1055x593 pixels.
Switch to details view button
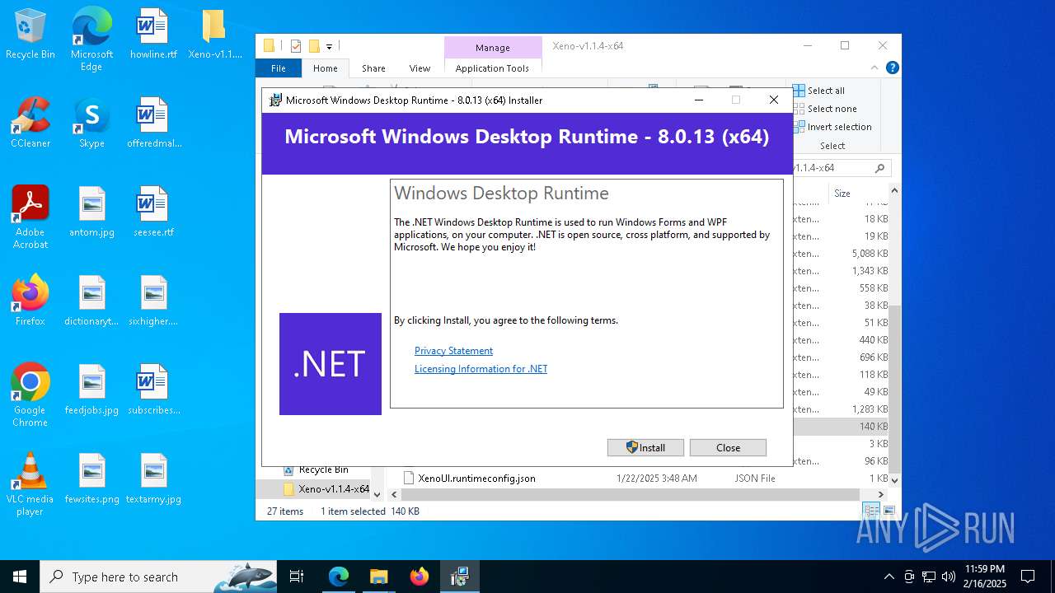tap(872, 511)
